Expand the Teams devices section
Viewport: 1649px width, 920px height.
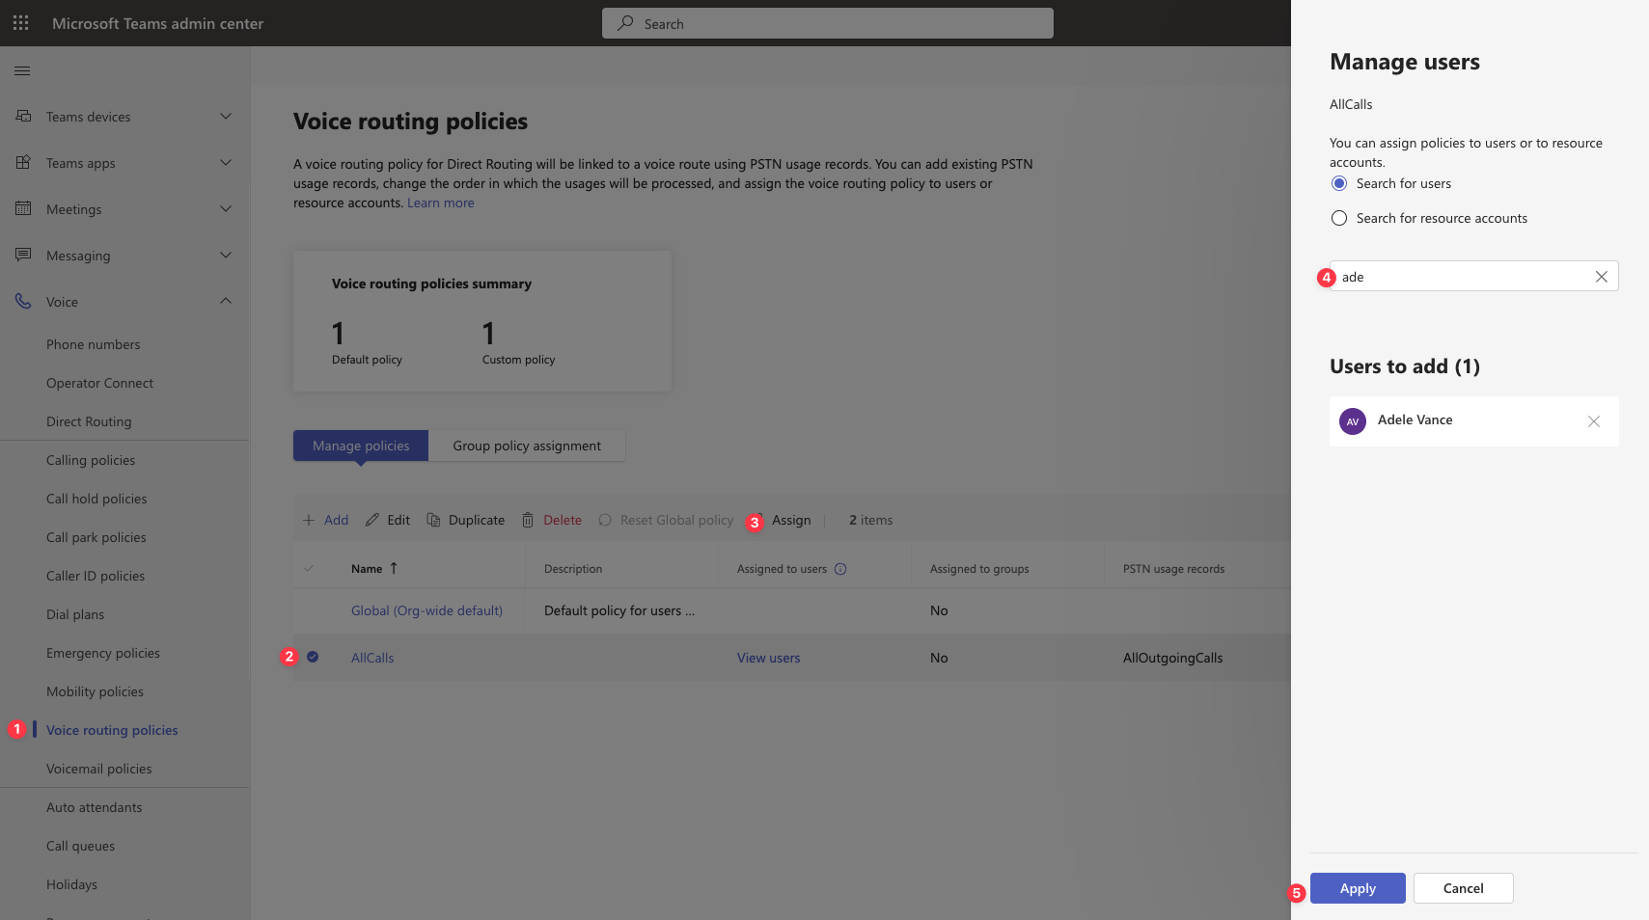pos(226,116)
